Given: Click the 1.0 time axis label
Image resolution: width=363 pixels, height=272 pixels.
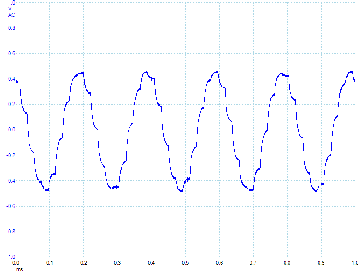Looking at the screenshot, I should click(355, 263).
